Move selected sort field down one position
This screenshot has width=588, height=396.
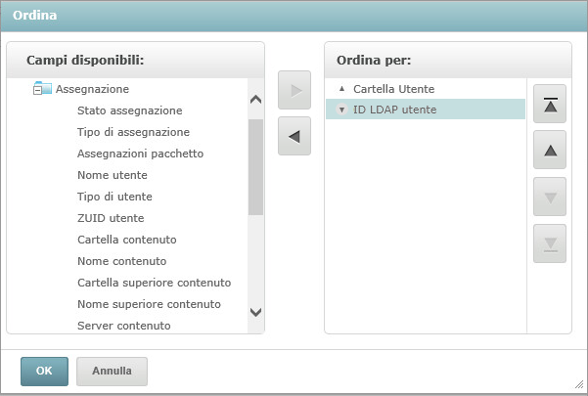550,197
